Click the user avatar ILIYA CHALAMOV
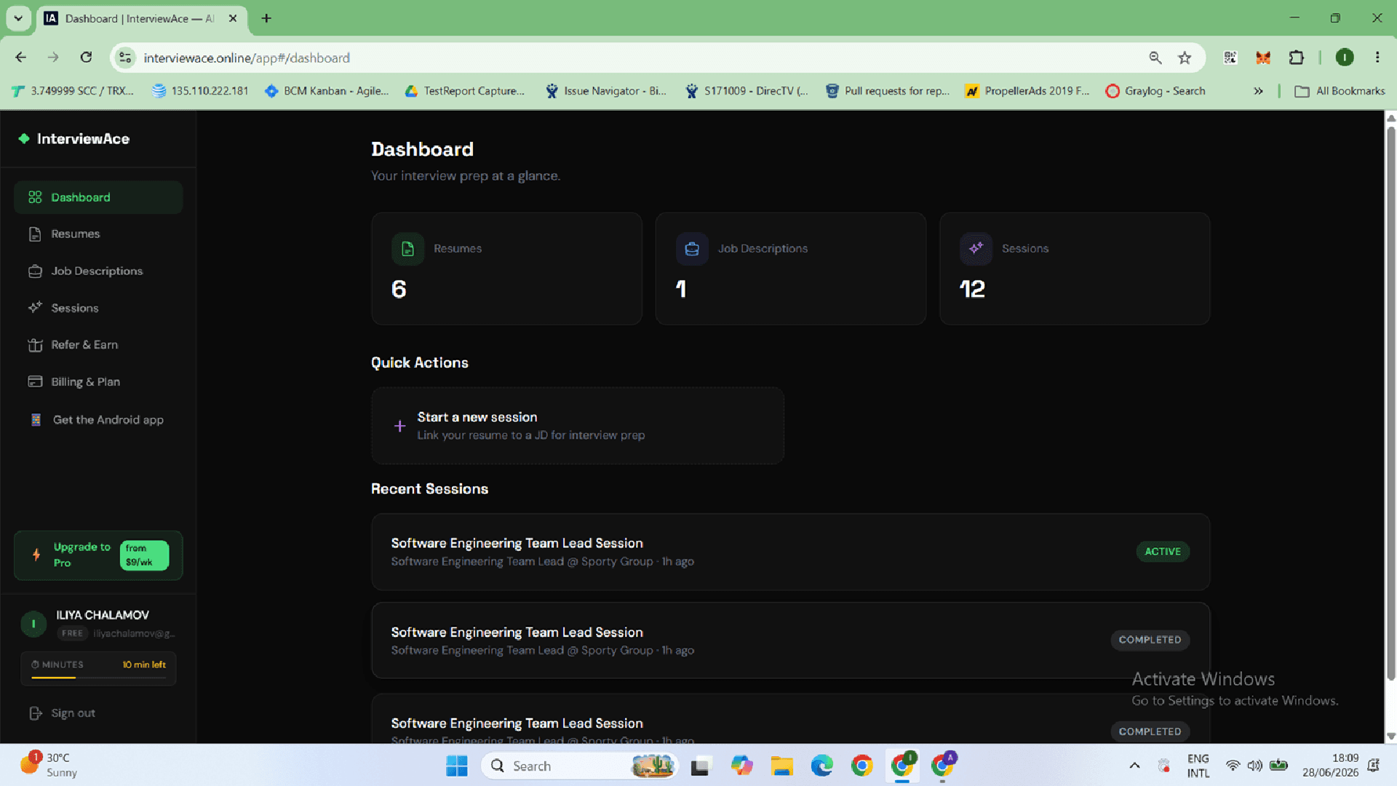The image size is (1397, 786). click(33, 624)
